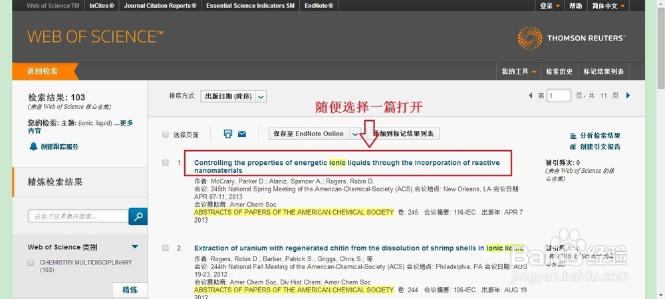Click 分析检索结果 analyze results link
Image resolution: width=665 pixels, height=299 pixels.
click(600, 136)
